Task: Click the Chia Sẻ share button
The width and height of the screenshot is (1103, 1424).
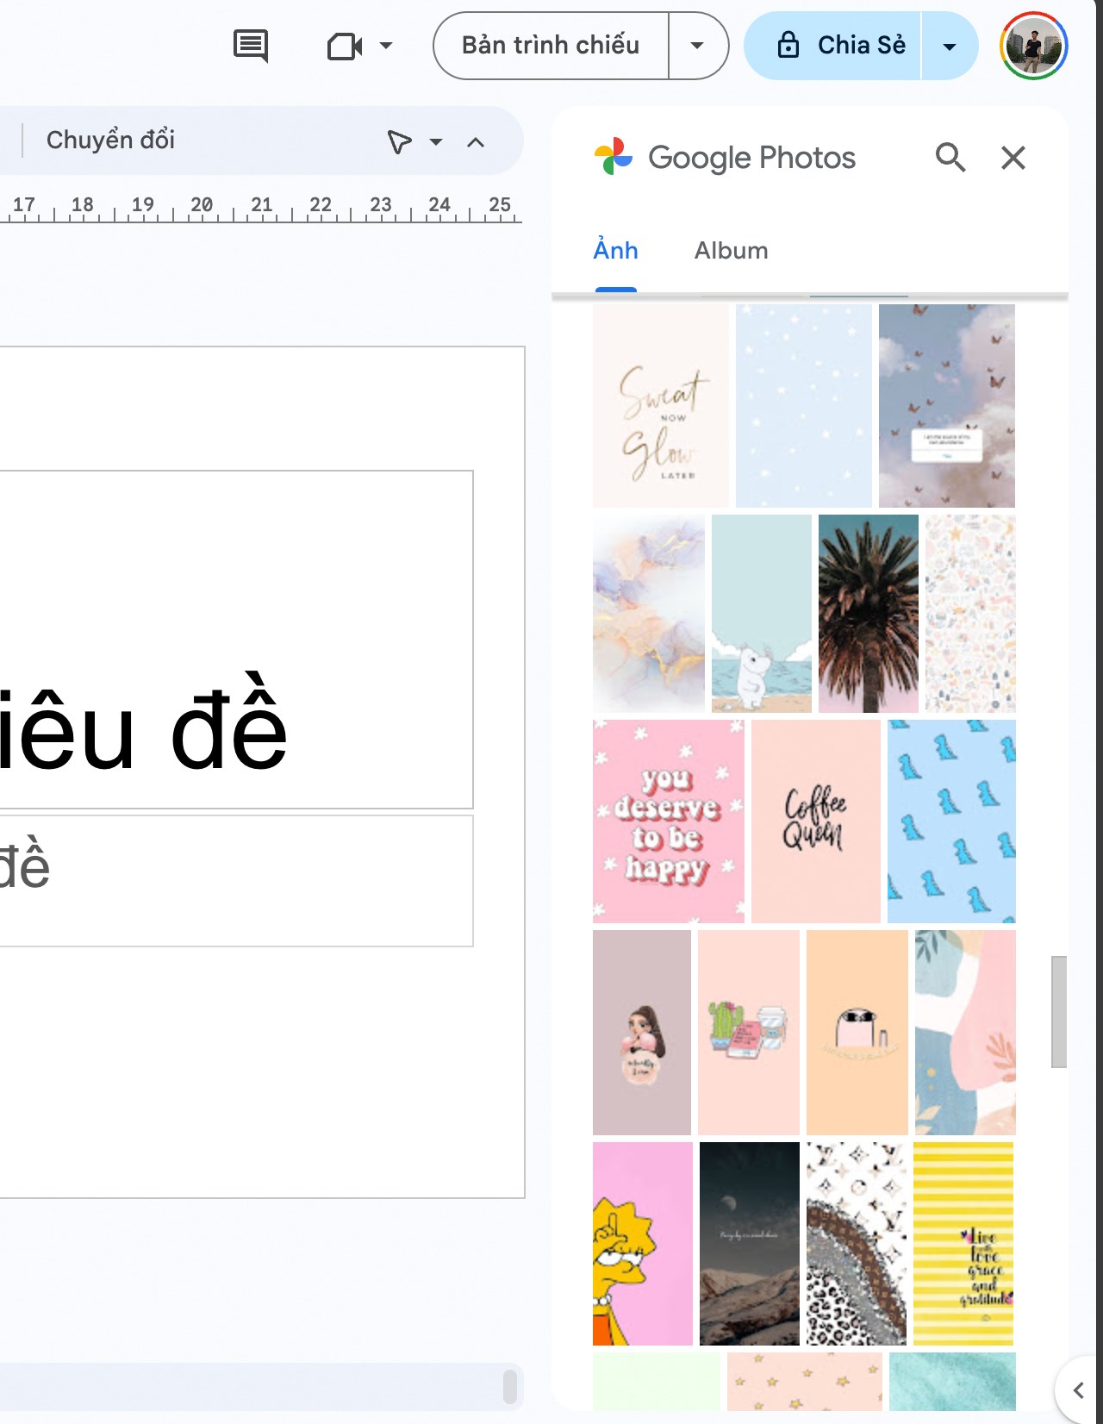Action: (x=832, y=46)
